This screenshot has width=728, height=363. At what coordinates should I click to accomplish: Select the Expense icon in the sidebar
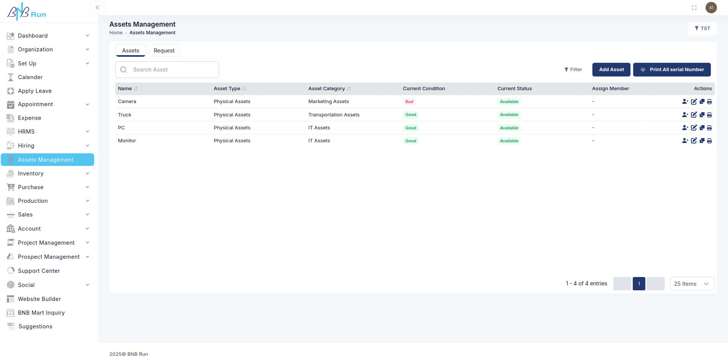point(10,118)
